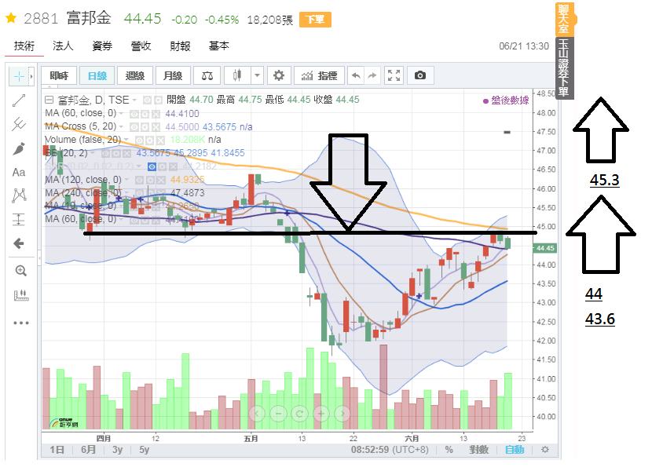Image resolution: width=652 pixels, height=471 pixels.
Task: Click the favorite star next to 2881
Action: pos(11,18)
